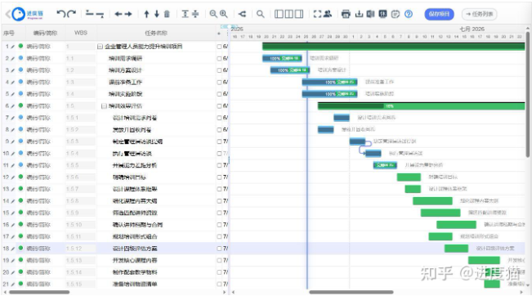The image size is (532, 296).
Task: Click the print icon in toolbar
Action: (346, 14)
